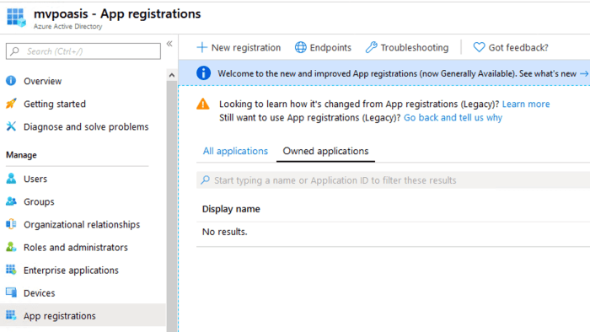590x332 pixels.
Task: Open Diagnose and solve problems
Action: (86, 127)
